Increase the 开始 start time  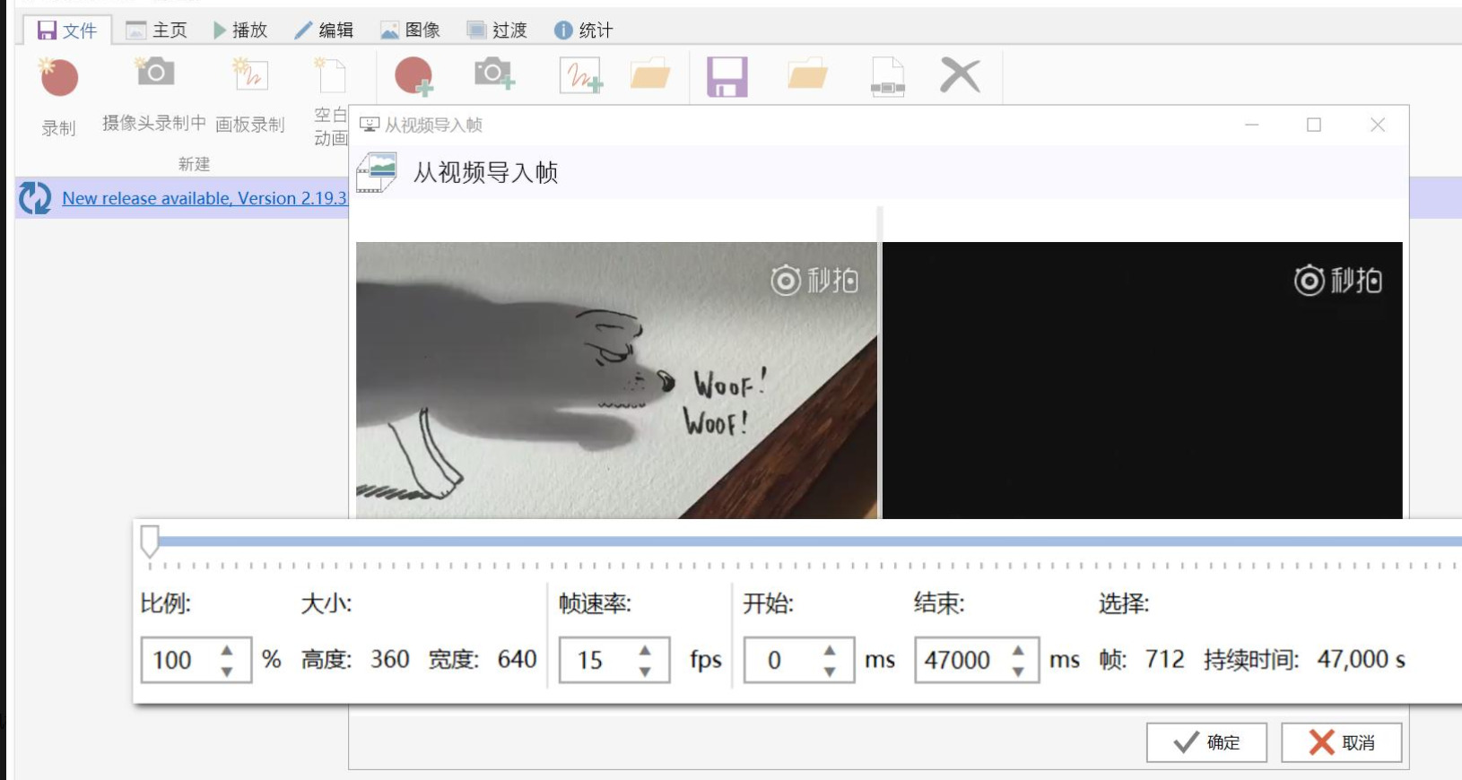[x=830, y=650]
